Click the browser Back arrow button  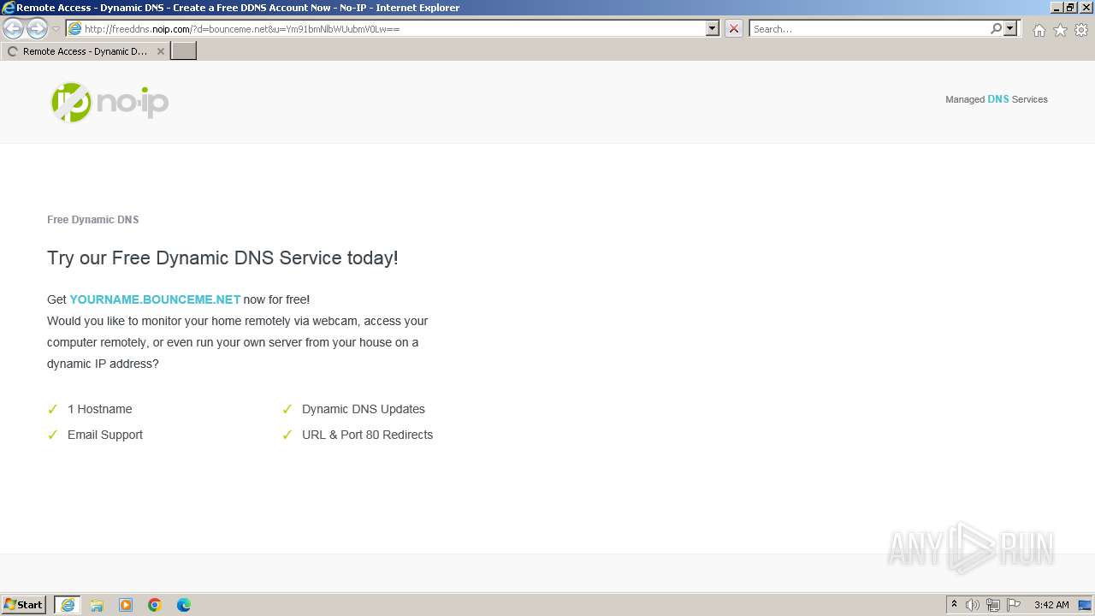pos(14,29)
